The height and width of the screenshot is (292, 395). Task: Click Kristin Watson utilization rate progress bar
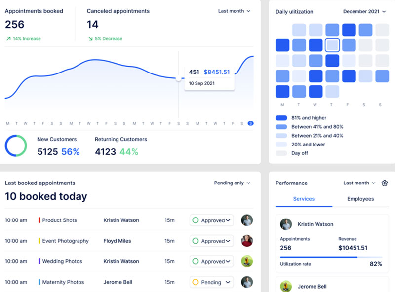coord(331,257)
